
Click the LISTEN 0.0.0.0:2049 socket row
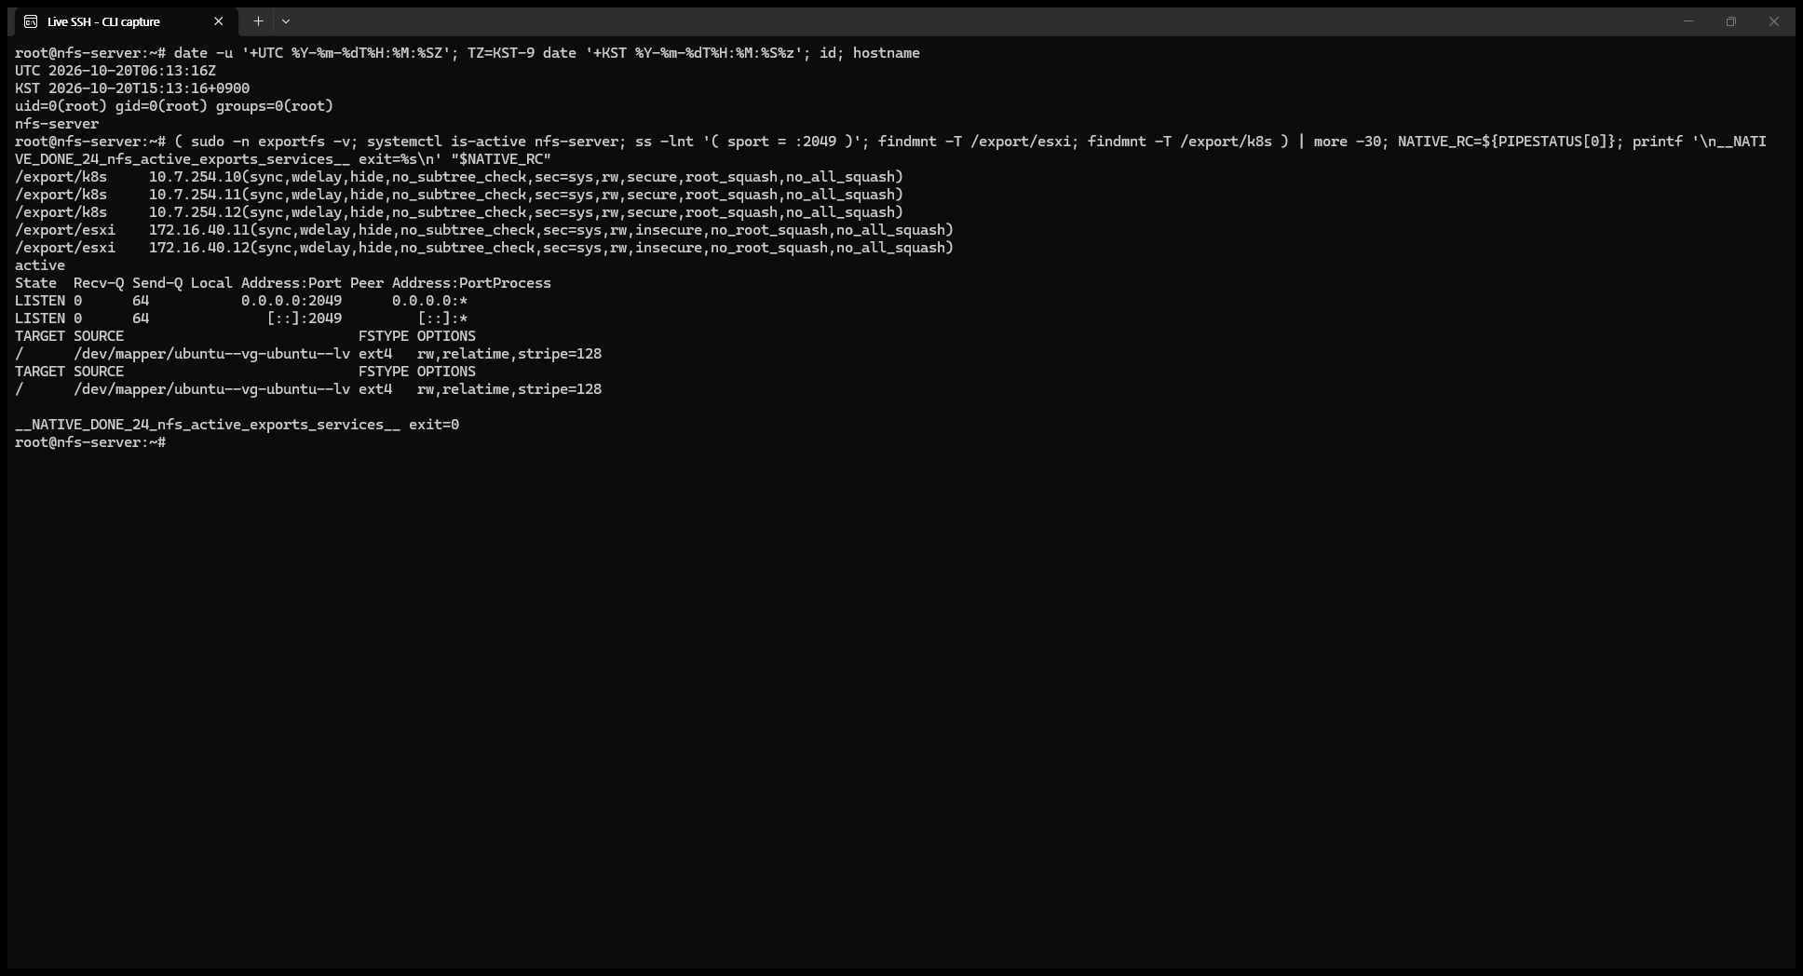click(241, 301)
